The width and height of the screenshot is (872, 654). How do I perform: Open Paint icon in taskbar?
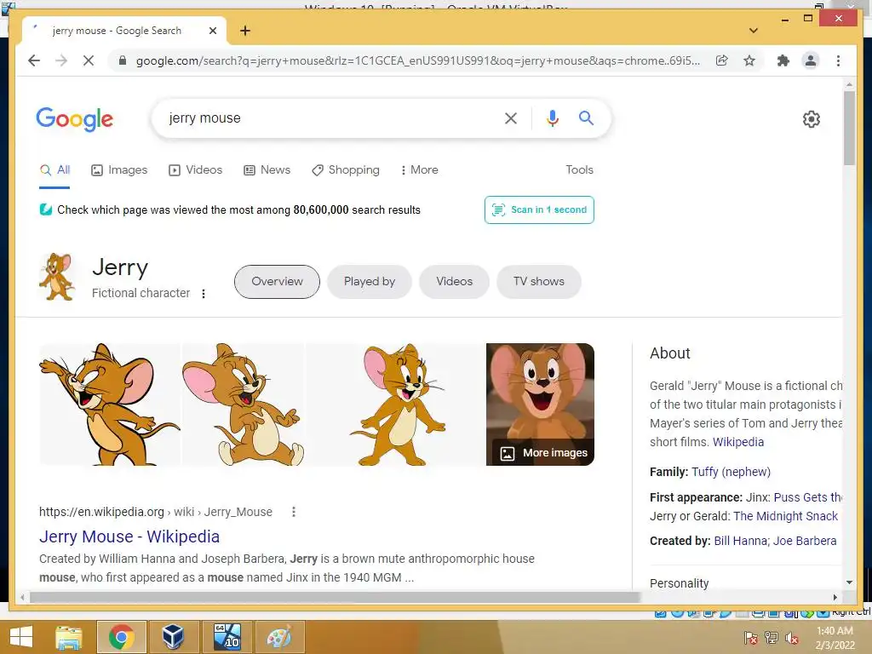click(279, 637)
